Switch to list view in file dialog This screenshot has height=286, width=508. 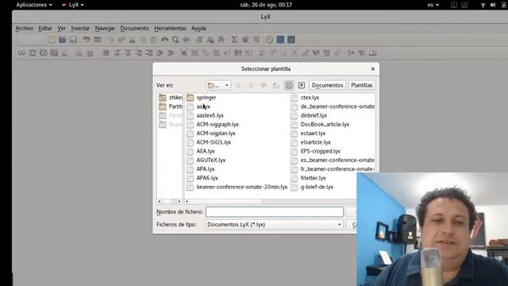coord(289,85)
